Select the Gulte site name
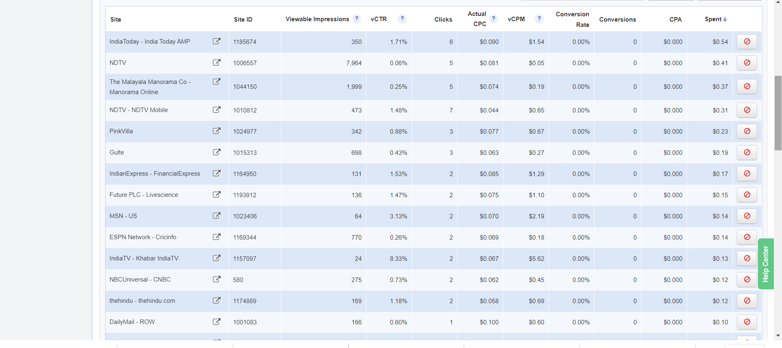The height and width of the screenshot is (348, 782). [117, 152]
